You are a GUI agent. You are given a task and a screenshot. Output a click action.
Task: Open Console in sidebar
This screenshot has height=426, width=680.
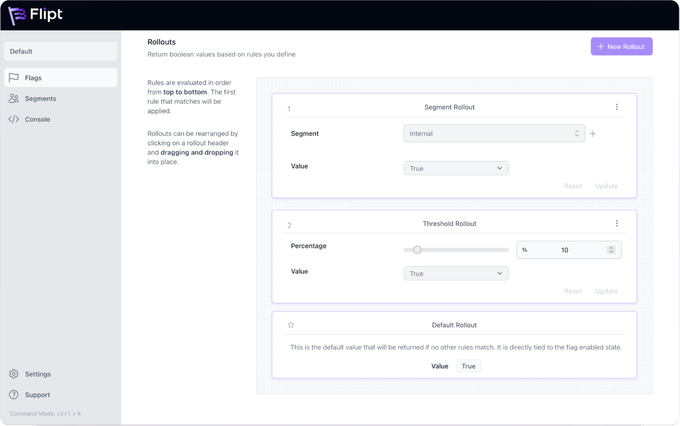[61, 119]
